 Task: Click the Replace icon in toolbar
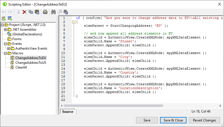click(x=66, y=12)
